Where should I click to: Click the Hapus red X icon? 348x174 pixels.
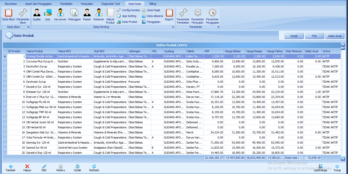[27, 166]
